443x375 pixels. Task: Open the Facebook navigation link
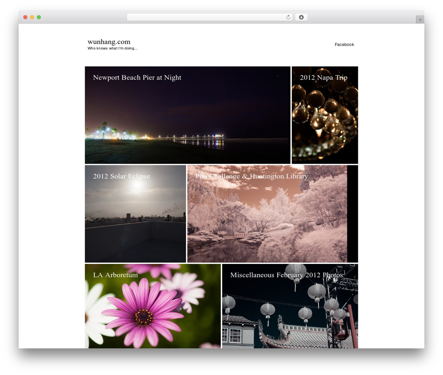(x=344, y=45)
